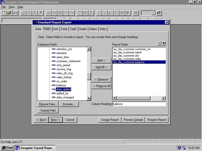Click the binoculars Search icon
The height and width of the screenshot is (151, 202).
point(136,13)
